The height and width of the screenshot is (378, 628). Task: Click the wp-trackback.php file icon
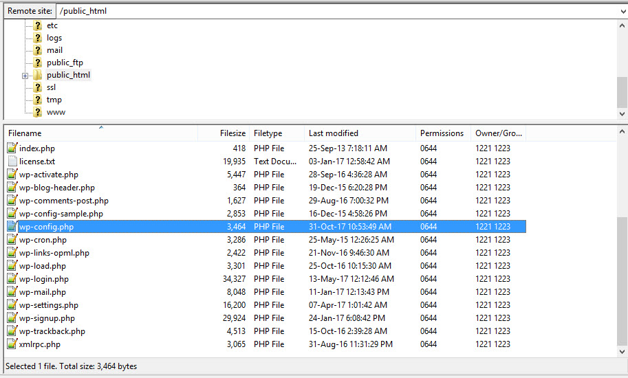pyautogui.click(x=12, y=331)
